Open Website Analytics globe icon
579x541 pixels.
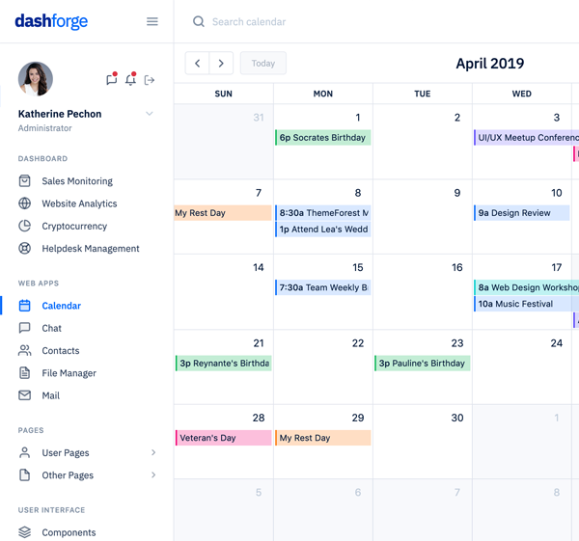point(25,203)
